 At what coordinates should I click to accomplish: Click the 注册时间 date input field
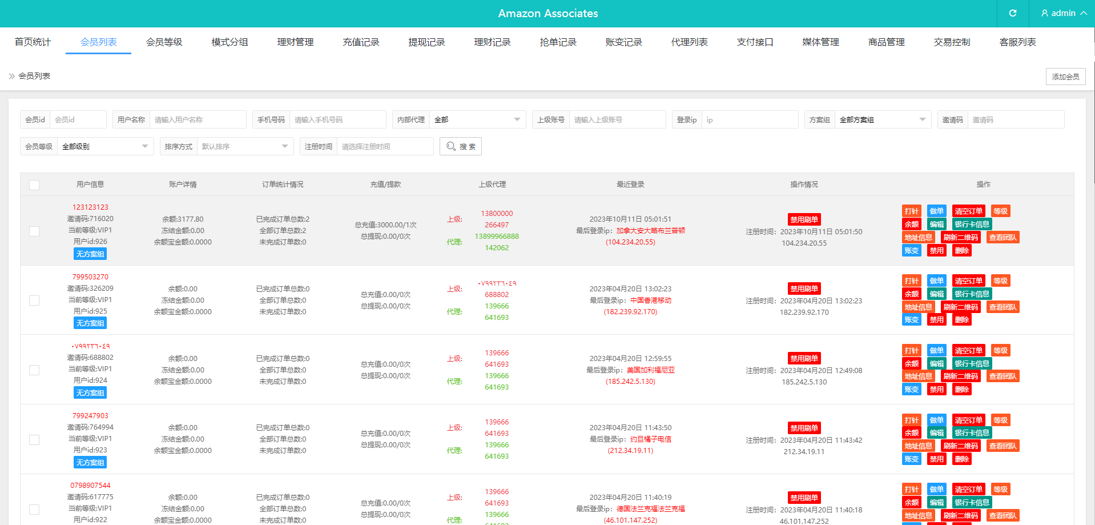[x=385, y=146]
